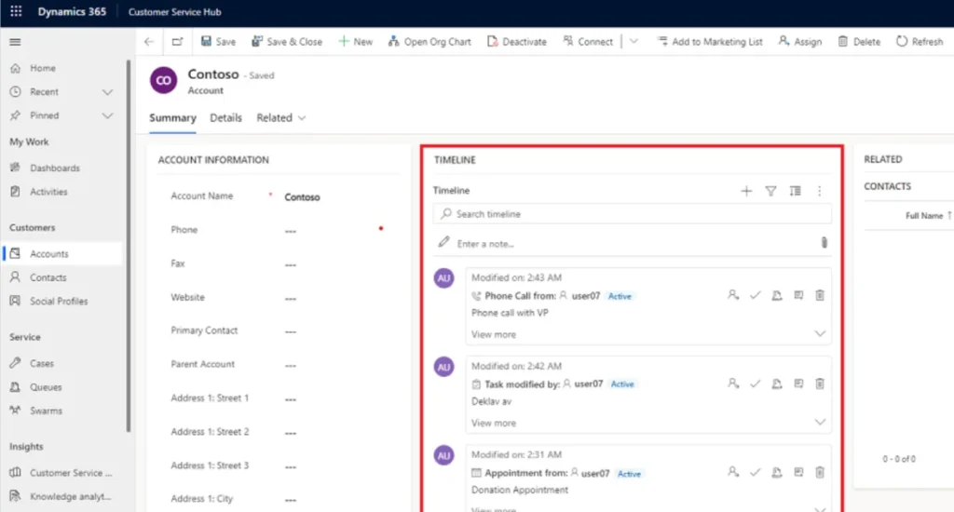Sort contacts by Full Name column
This screenshot has height=512, width=954.
(x=929, y=216)
